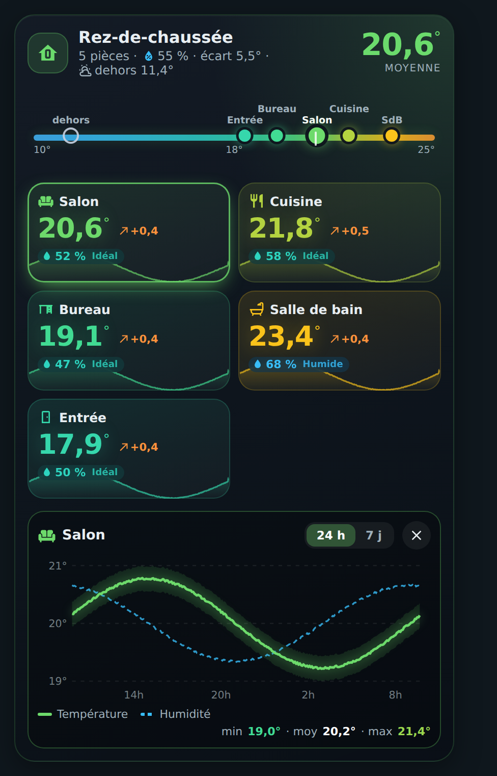Toggle the Température series in the chart legend
This screenshot has width=497, height=776.
click(83, 714)
